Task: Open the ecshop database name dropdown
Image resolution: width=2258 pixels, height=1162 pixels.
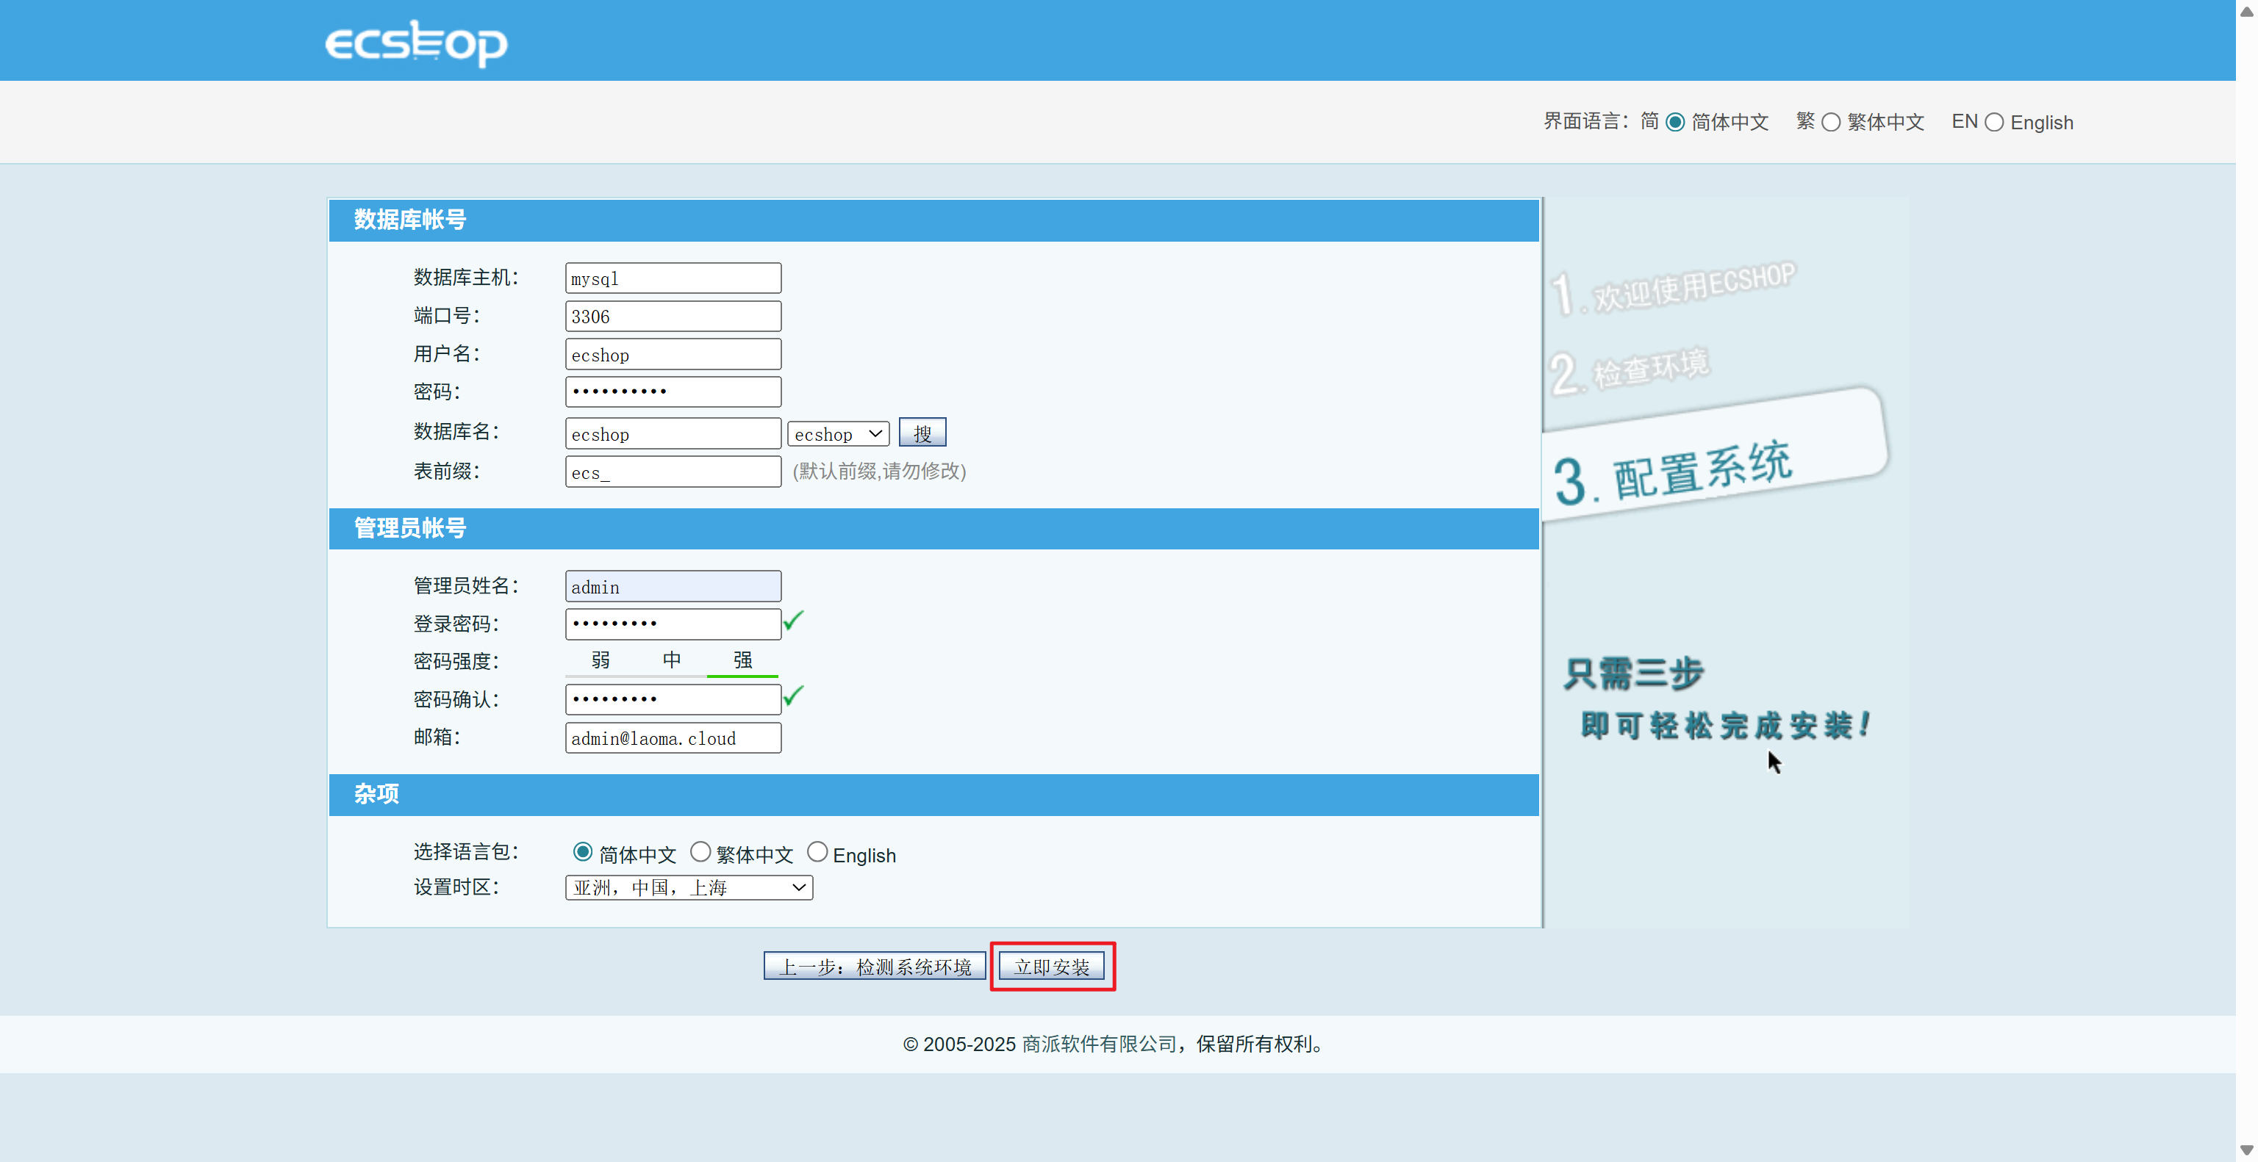Action: (838, 434)
